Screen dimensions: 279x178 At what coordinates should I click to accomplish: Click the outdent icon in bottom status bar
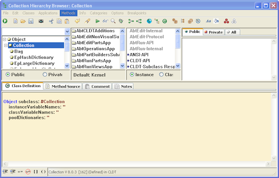[5, 172]
